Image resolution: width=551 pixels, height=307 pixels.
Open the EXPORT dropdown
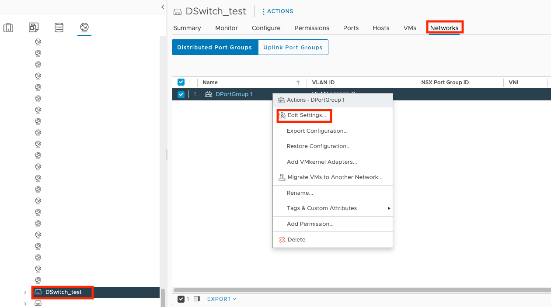(x=221, y=299)
